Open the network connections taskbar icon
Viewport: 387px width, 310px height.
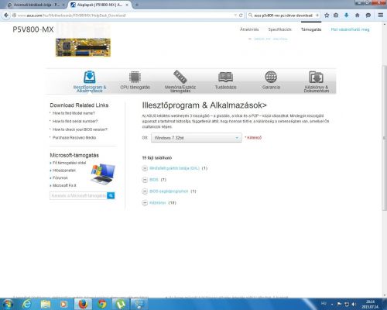pyautogui.click(x=139, y=304)
